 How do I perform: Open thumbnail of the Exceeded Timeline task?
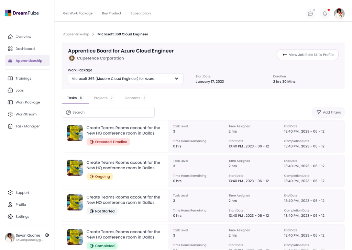pyautogui.click(x=75, y=133)
